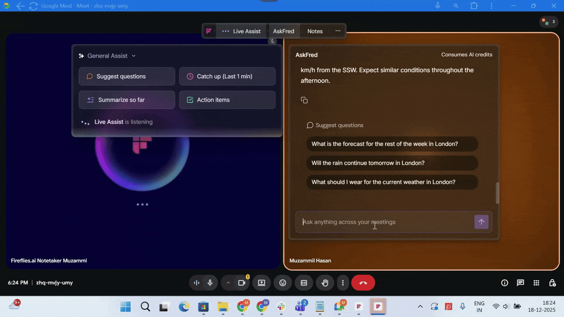Present your screen in the meeting

tap(261, 283)
